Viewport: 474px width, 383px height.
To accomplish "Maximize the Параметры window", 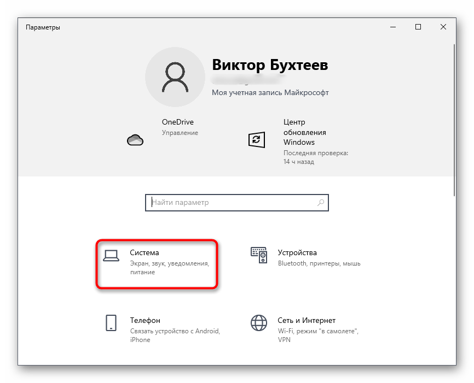I will pyautogui.click(x=418, y=27).
